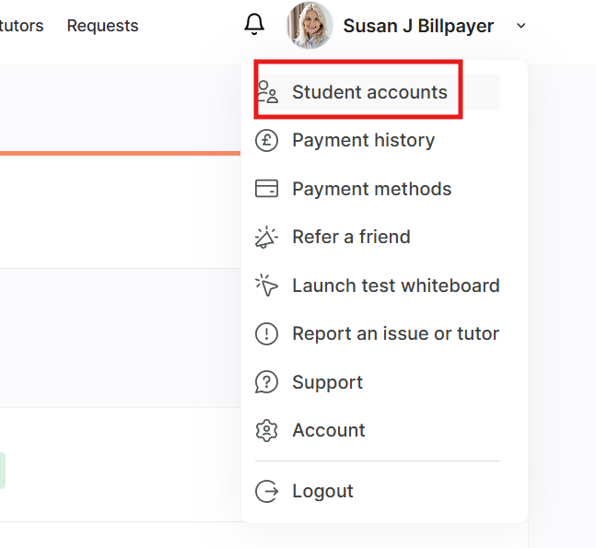Open the Payment methods menu entry text
The width and height of the screenshot is (596, 548).
[x=371, y=189]
